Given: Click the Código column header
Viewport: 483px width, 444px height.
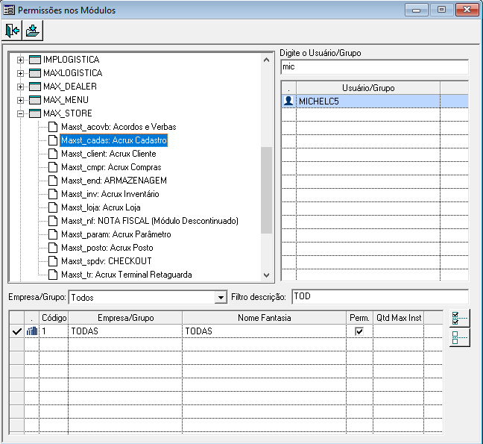Looking at the screenshot, I should [x=54, y=318].
